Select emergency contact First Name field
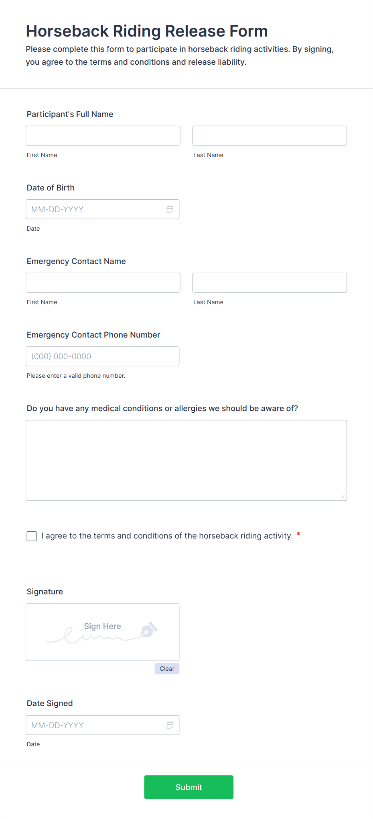 click(x=103, y=283)
